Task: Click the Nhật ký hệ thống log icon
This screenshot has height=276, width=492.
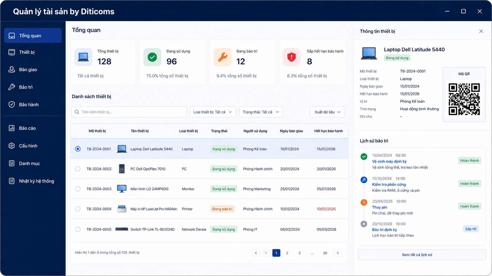Action: [12, 181]
